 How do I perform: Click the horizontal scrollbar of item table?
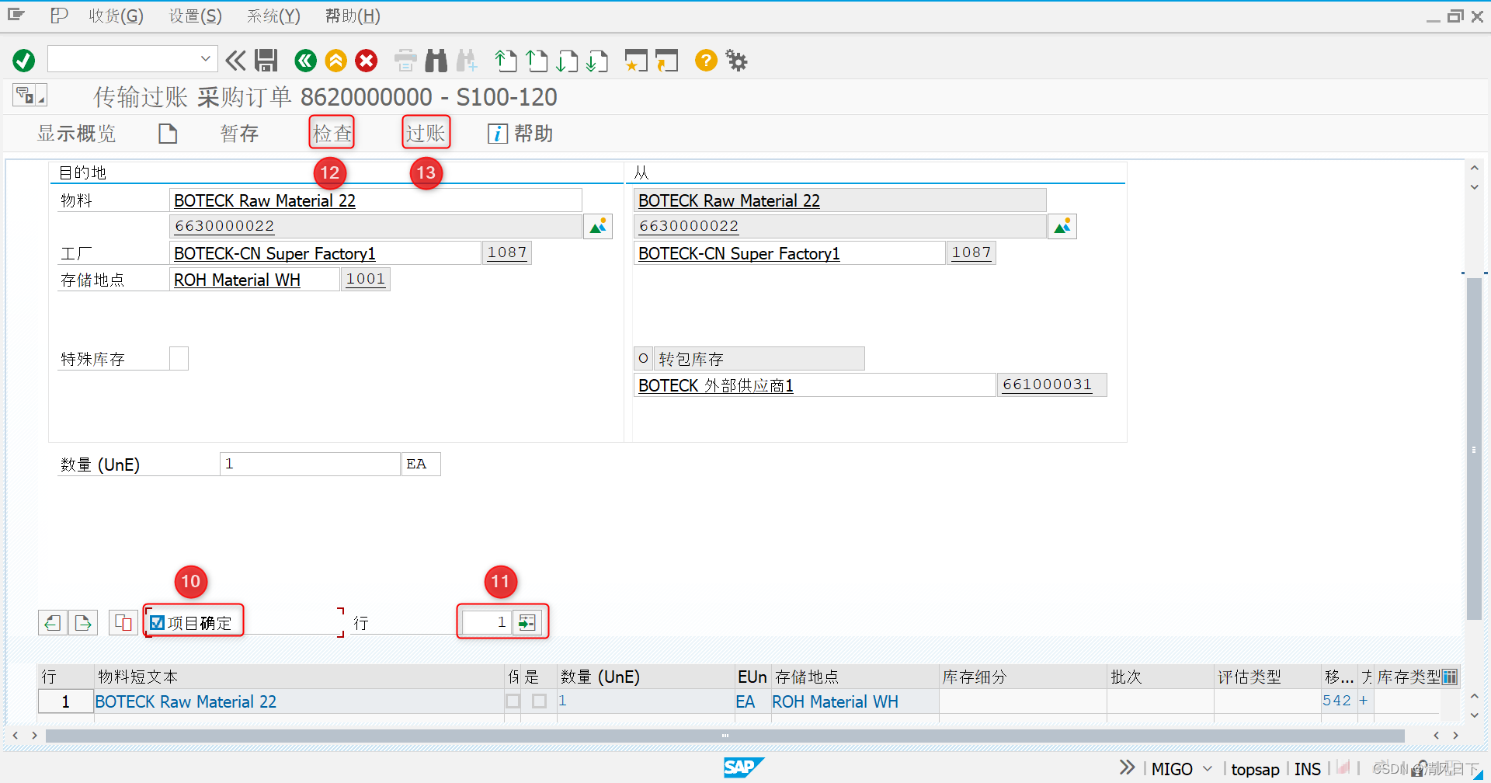point(725,735)
